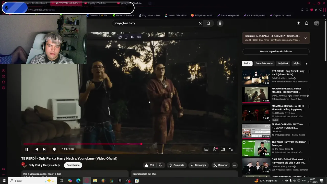This screenshot has width=327, height=184.
Task: Open options for MARLON BREEZE video
Action: (309, 89)
